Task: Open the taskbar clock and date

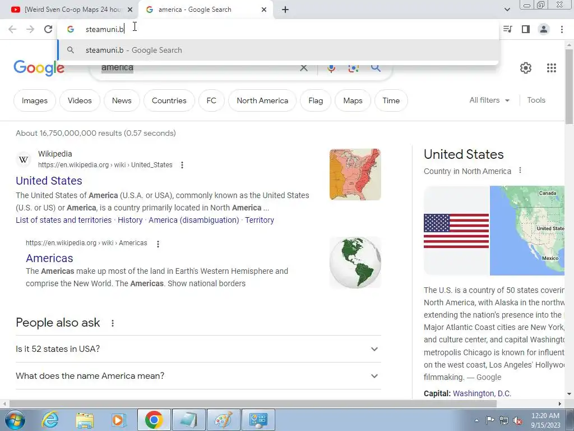Action: pyautogui.click(x=545, y=420)
